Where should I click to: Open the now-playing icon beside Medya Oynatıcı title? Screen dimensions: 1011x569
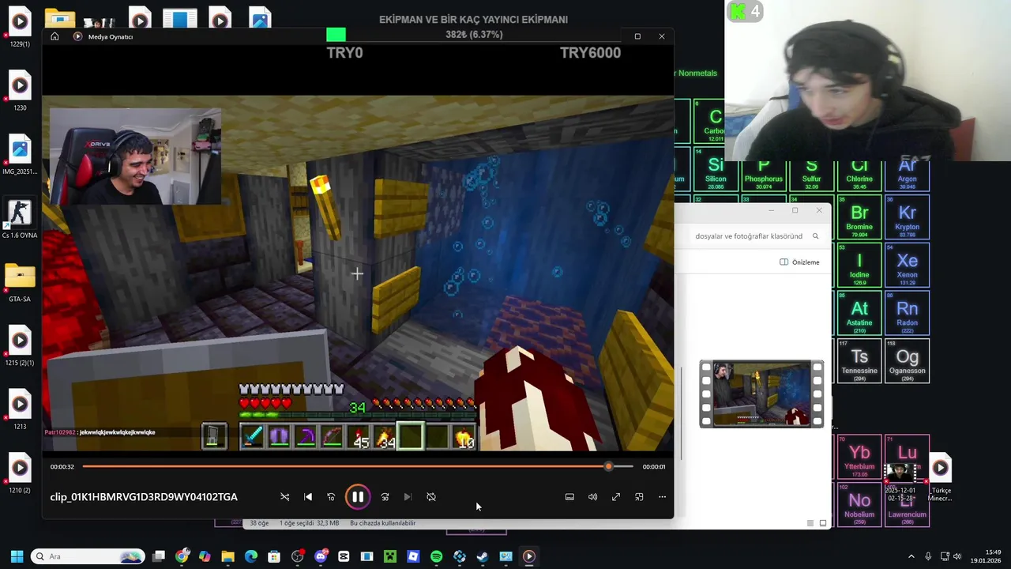coord(77,36)
